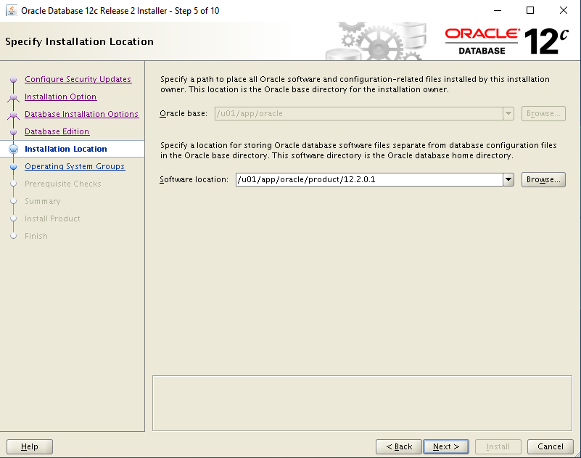Viewport: 581px width, 458px height.
Task: Click the Back button
Action: coord(398,446)
